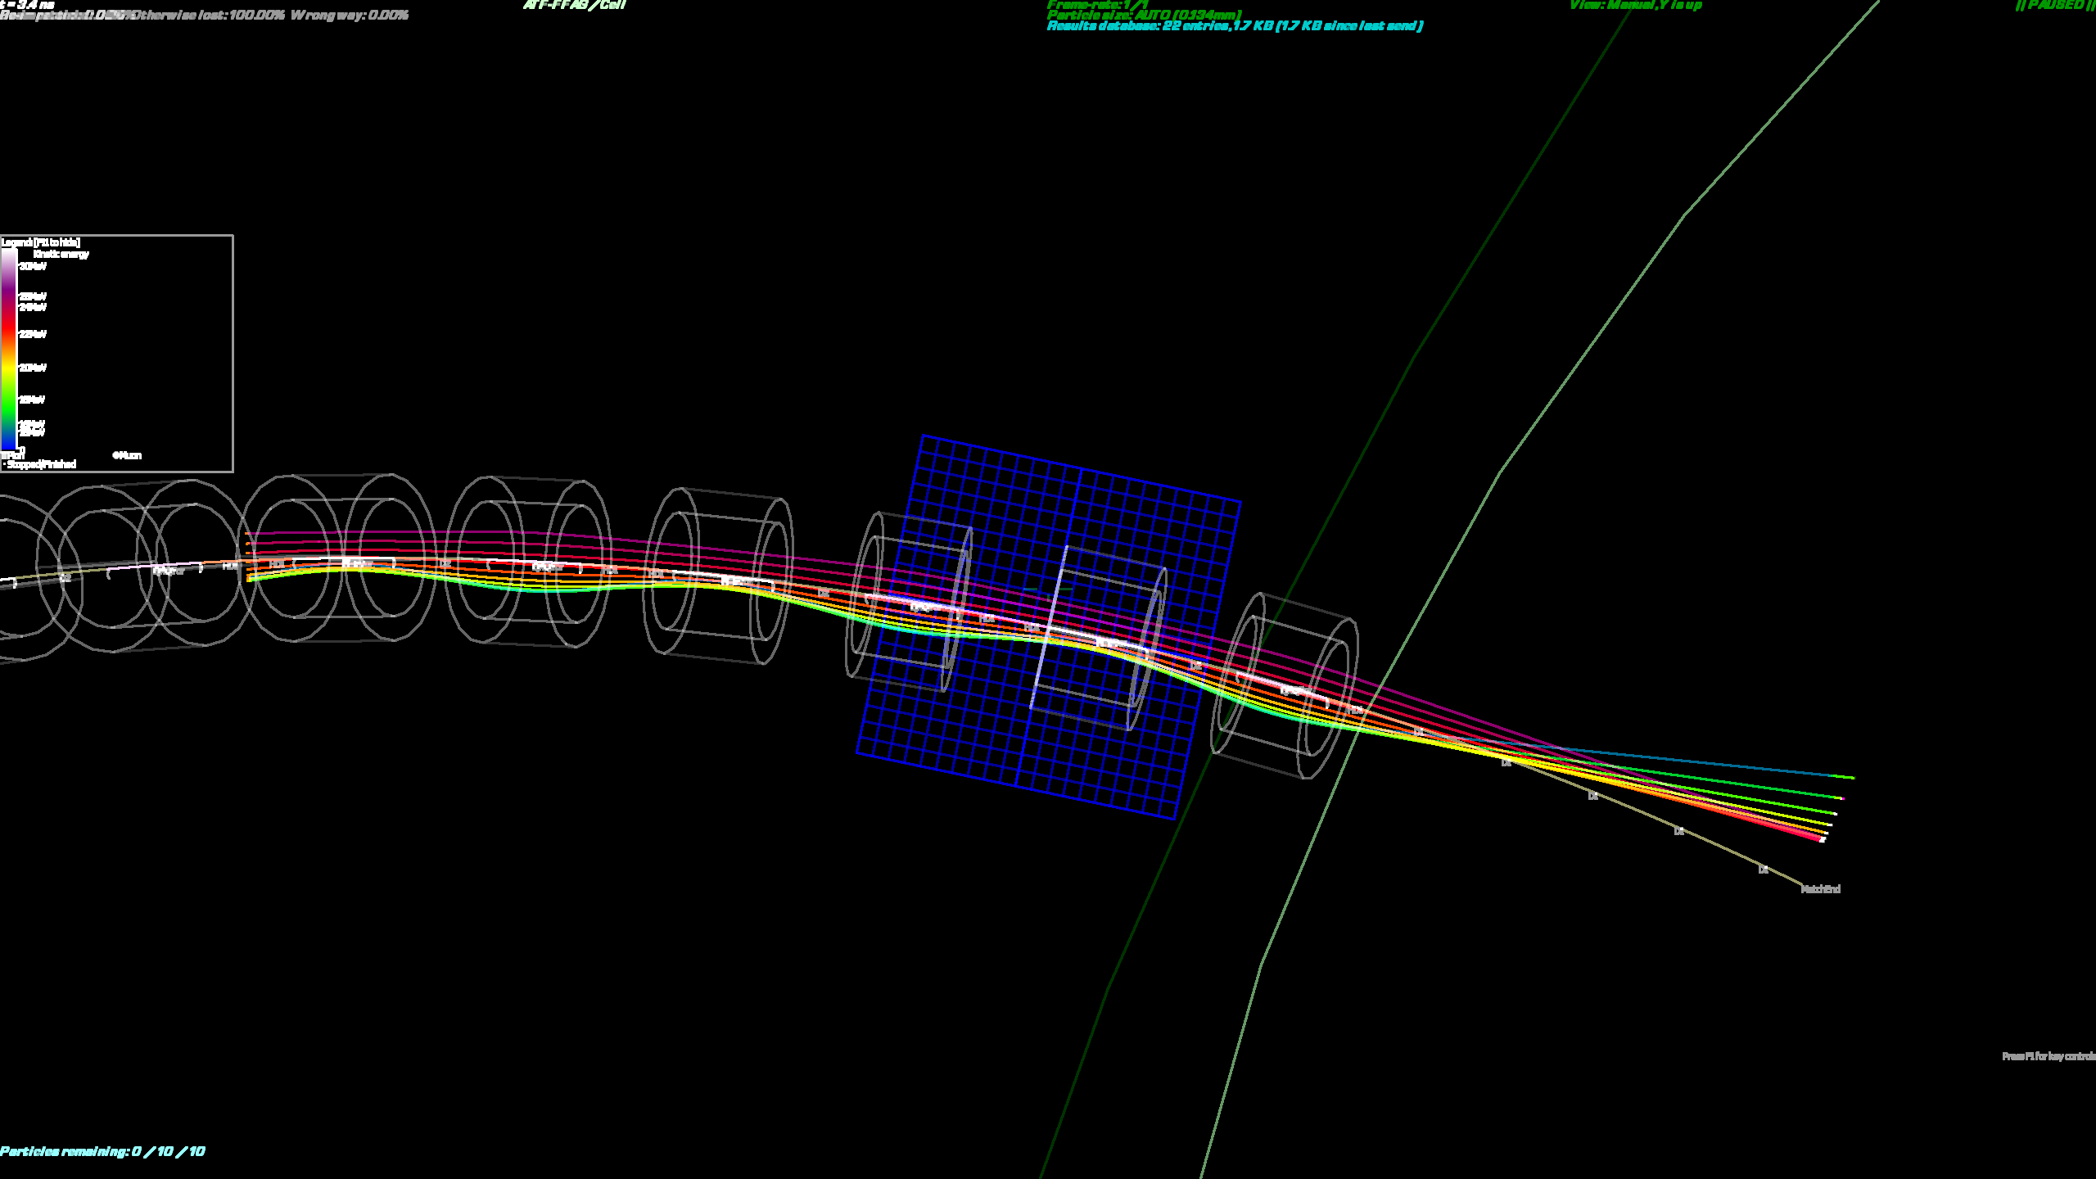Click the PAUSED indicator at top right
The image size is (2096, 1179).
pos(2054,5)
